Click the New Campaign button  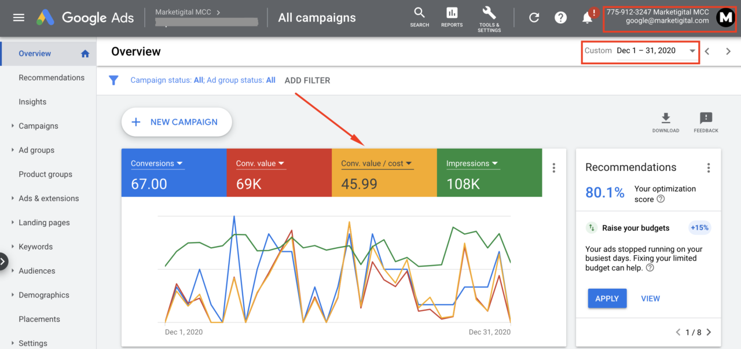[x=177, y=122]
